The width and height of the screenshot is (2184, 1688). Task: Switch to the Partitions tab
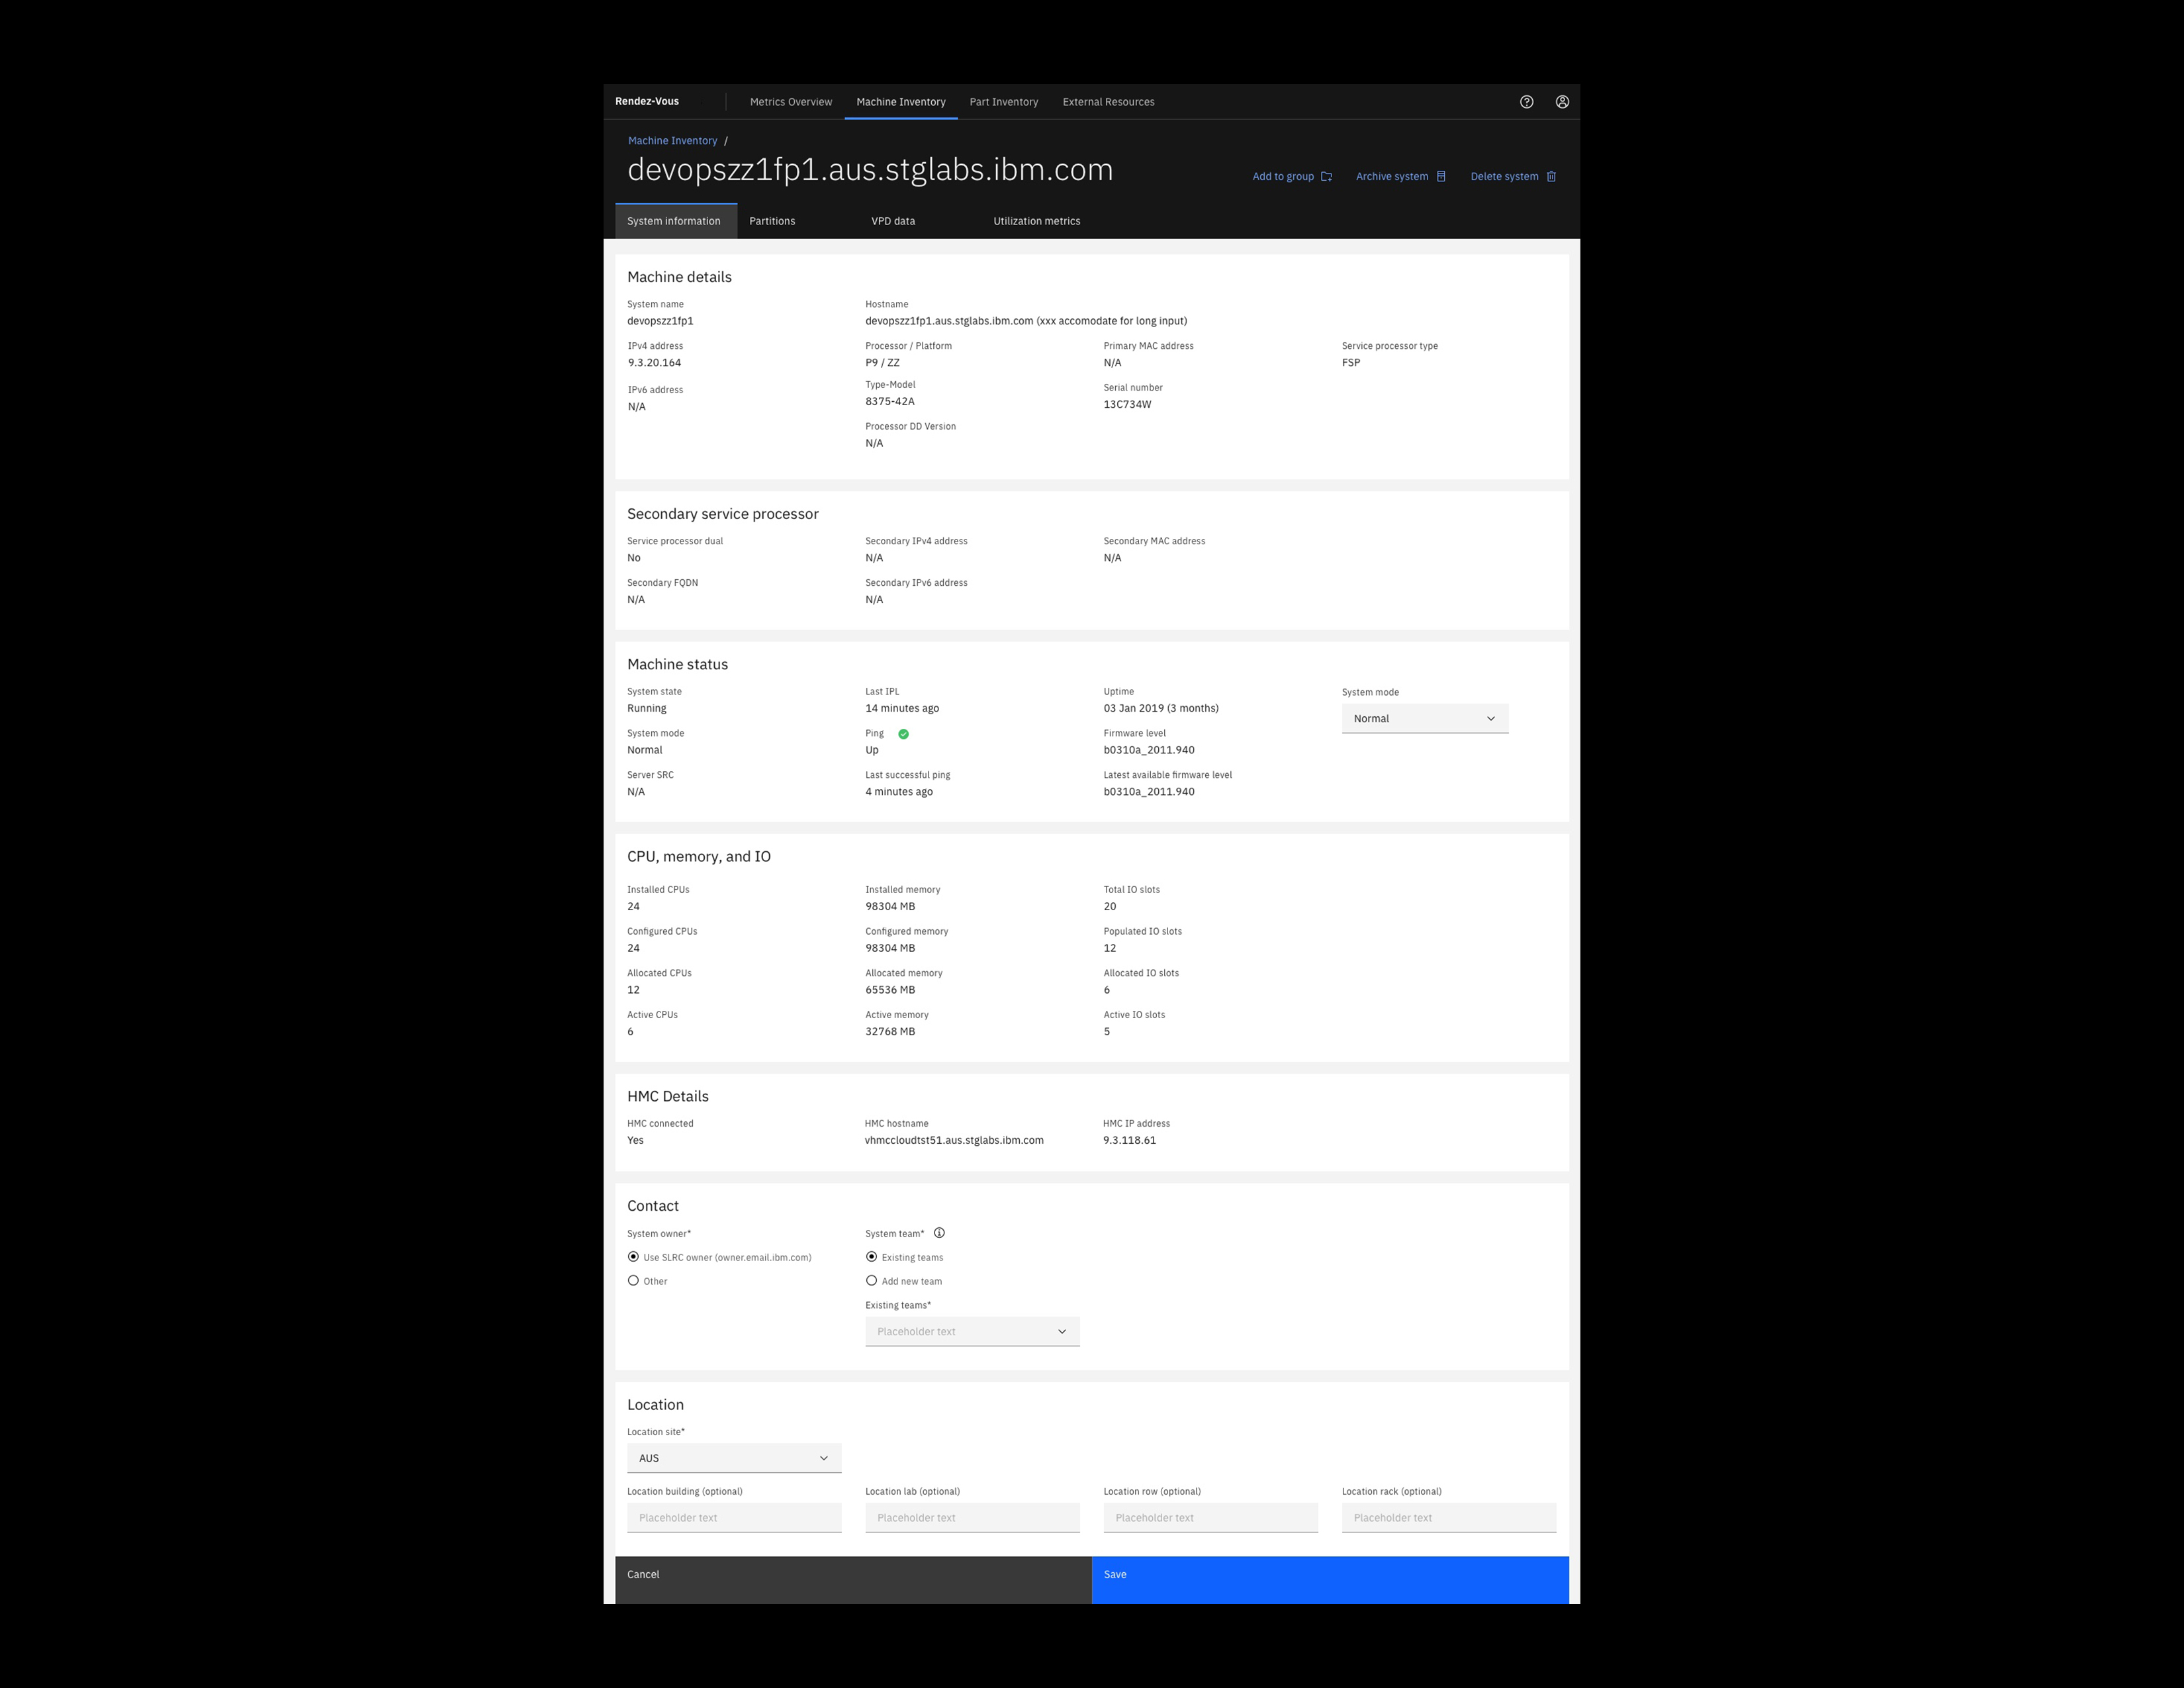(772, 221)
